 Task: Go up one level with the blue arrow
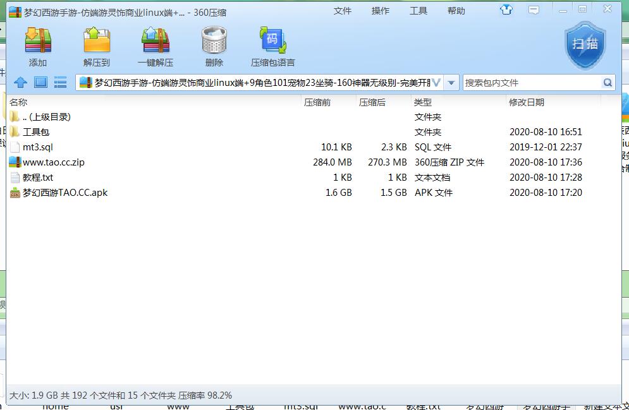[21, 82]
